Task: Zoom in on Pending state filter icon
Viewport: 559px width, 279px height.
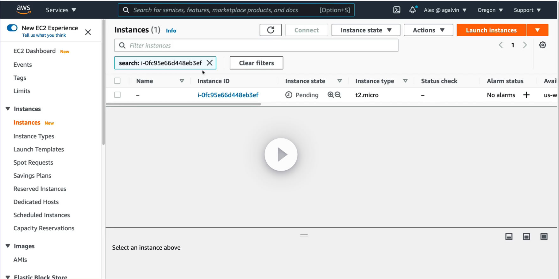Action: coord(331,95)
